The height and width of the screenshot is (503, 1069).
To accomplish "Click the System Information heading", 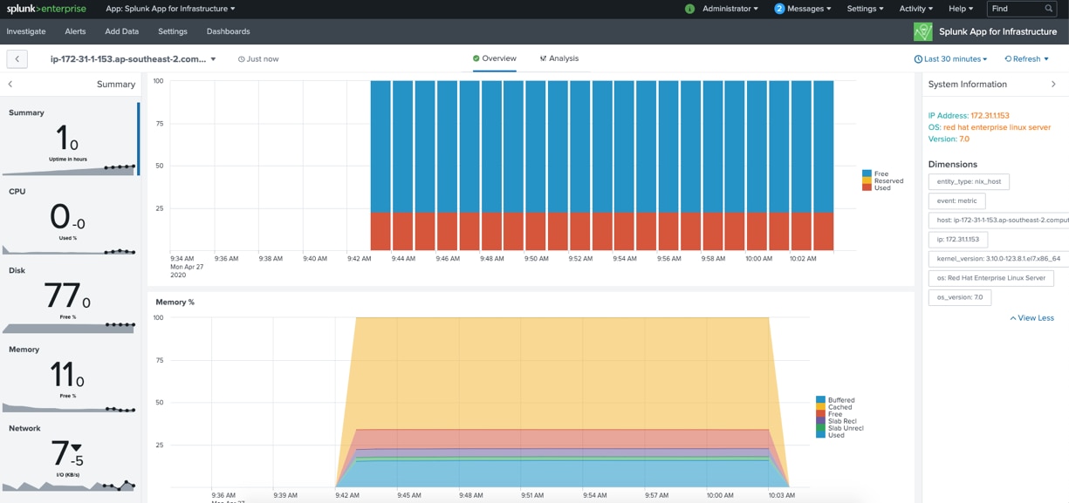I will pyautogui.click(x=968, y=85).
